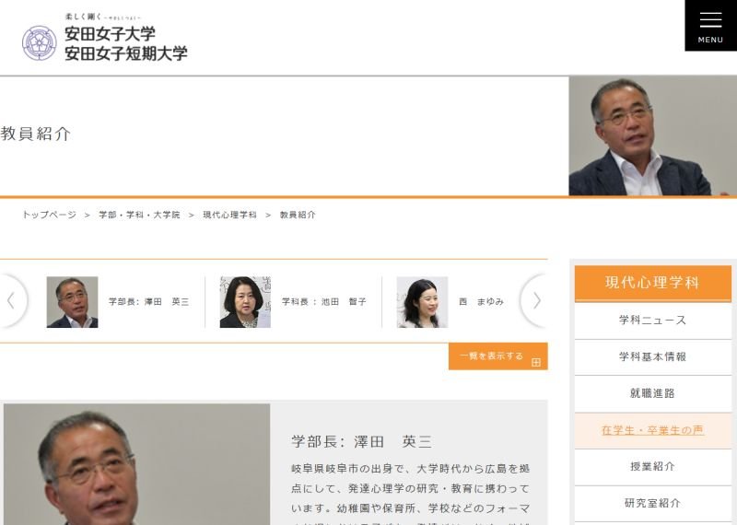Click name label 学部長: 澤田 英三 in carousel
Screen dimensions: 737x525
148,302
